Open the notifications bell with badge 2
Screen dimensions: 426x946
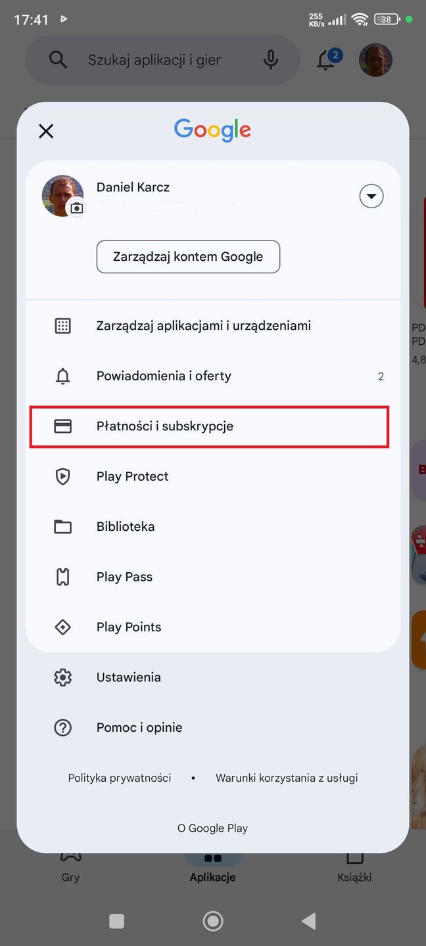pyautogui.click(x=326, y=60)
